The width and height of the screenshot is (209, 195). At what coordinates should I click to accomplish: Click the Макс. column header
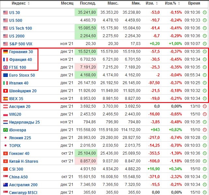113,3
